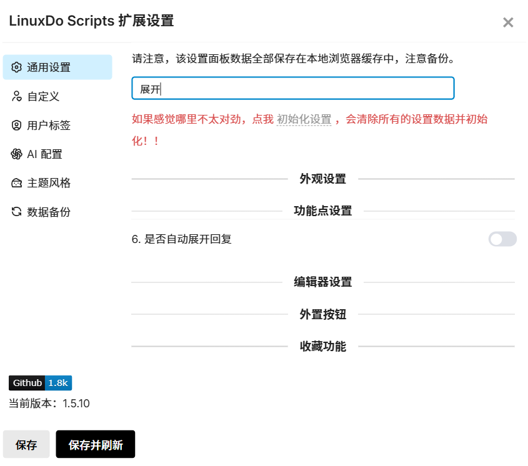Expand the 功能点设置 section
This screenshot has width=528, height=466.
(322, 211)
